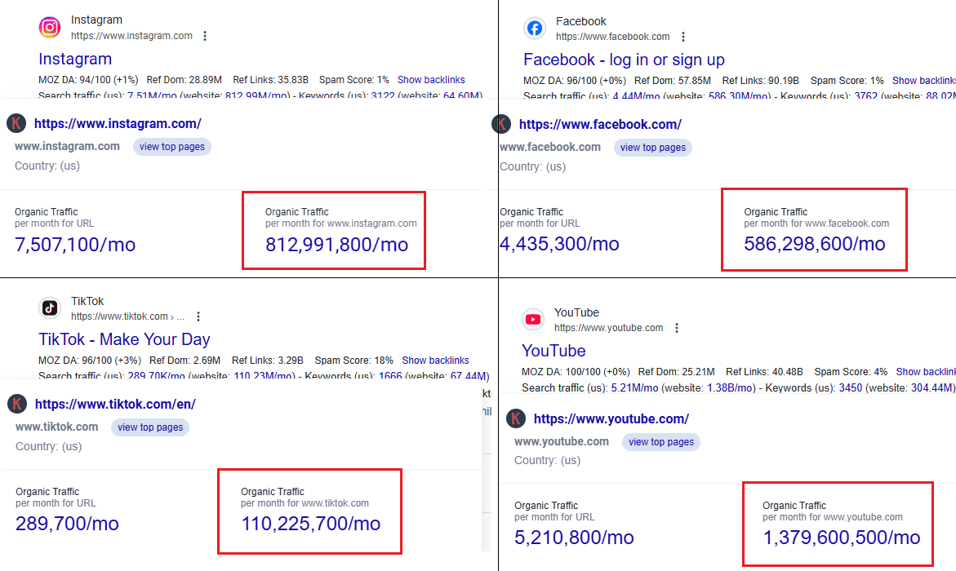The width and height of the screenshot is (956, 571).
Task: Click the Ref Dom: 57.85M text
Action: pos(673,81)
